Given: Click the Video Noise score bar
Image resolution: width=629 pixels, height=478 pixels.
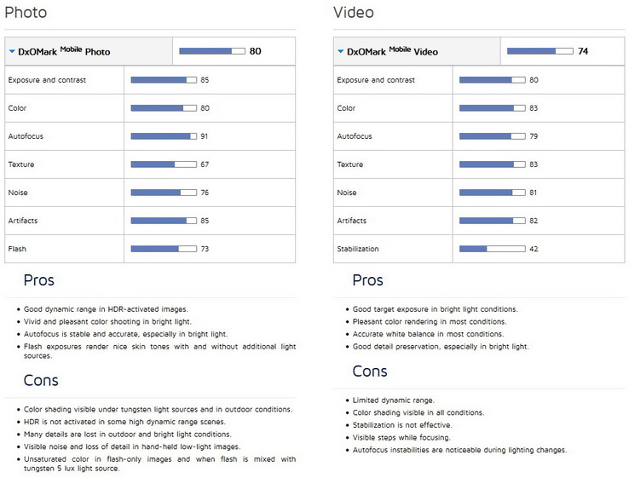Looking at the screenshot, I should pos(492,193).
